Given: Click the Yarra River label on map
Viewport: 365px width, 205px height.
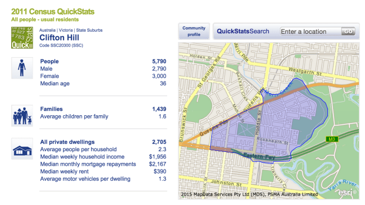Looking at the screenshot, I should [343, 185].
